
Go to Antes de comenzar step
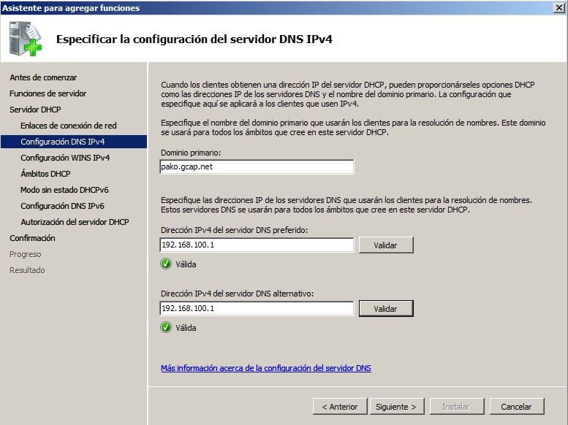tap(43, 77)
